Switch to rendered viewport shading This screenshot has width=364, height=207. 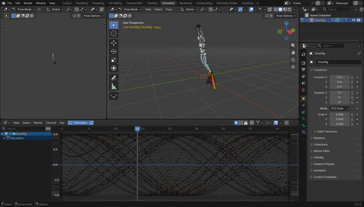pyautogui.click(x=290, y=10)
